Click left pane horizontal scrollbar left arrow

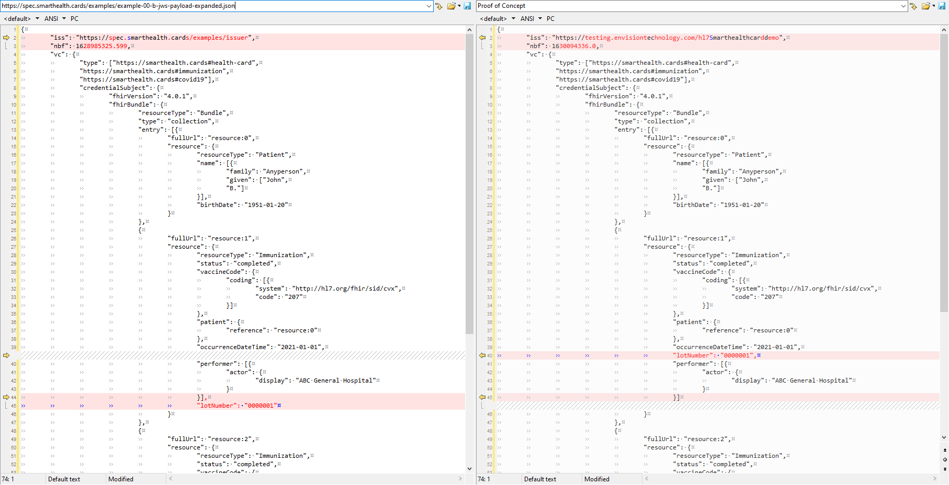click(x=171, y=479)
